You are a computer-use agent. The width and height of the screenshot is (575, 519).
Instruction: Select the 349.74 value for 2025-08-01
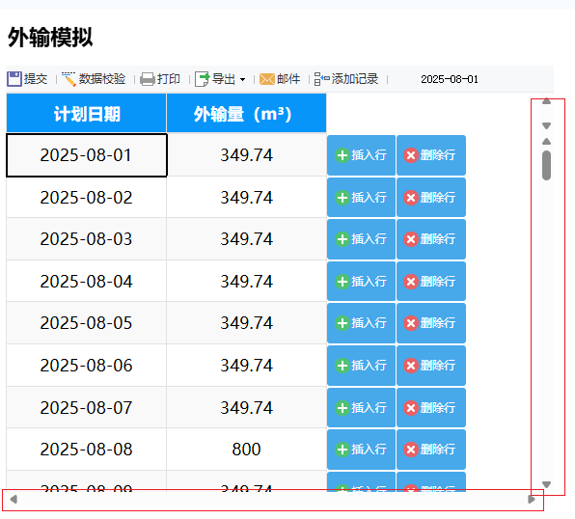246,155
